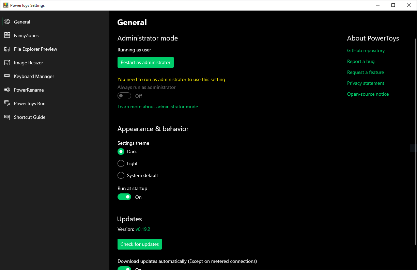417x270 pixels.
Task: Click the Image Resizer icon
Action: 7,63
